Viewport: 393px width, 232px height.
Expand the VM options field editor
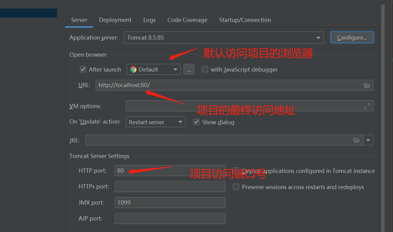[x=367, y=106]
